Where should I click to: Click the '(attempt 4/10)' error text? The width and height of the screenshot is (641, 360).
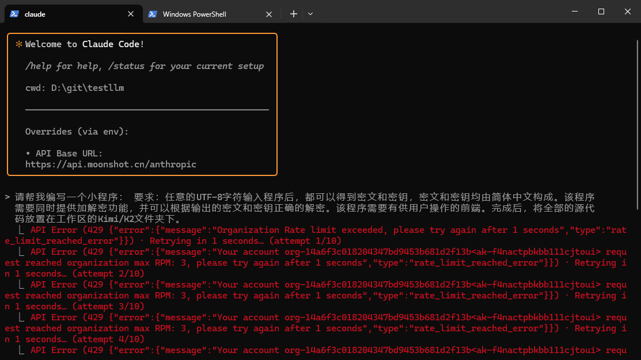tap(108, 339)
